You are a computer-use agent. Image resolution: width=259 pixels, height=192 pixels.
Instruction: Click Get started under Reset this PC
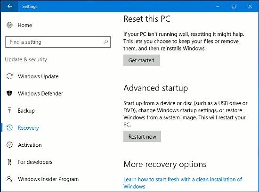point(141,60)
